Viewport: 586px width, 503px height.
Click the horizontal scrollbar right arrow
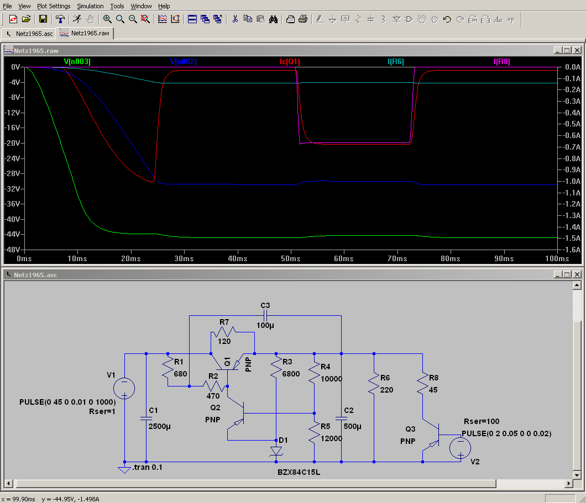pyautogui.click(x=569, y=484)
